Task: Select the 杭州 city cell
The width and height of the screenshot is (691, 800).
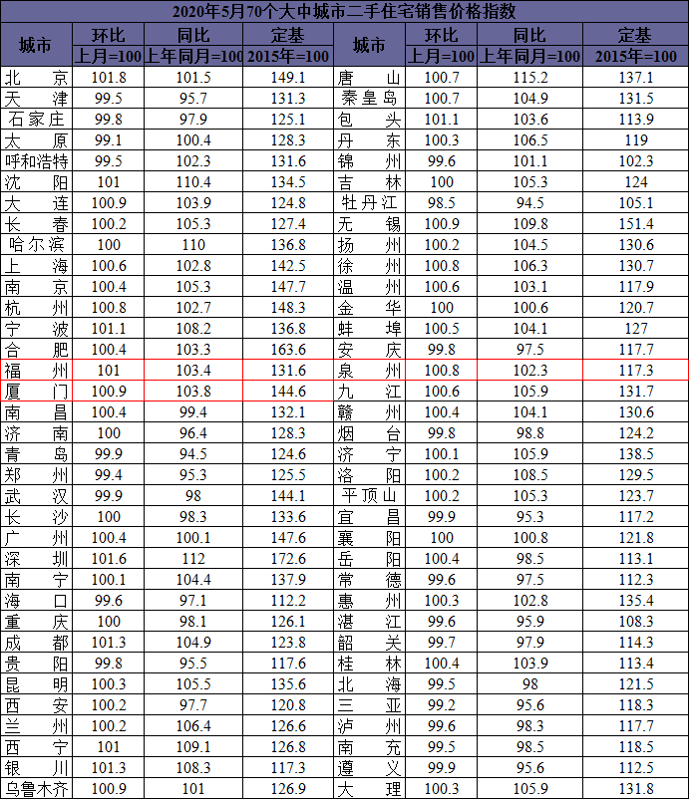Action: 36,308
